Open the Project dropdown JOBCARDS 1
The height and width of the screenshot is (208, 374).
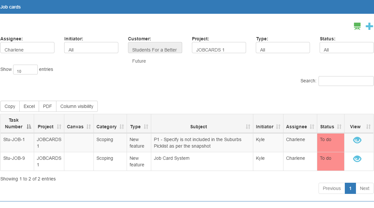(219, 48)
